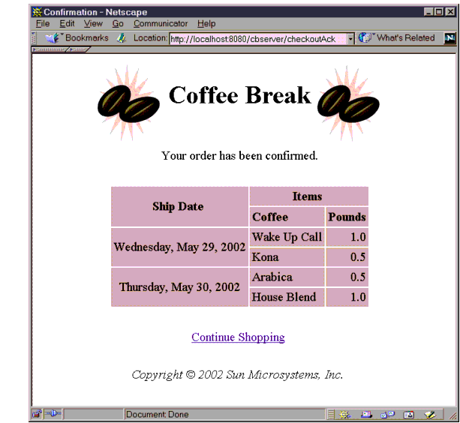Click the Wake Up Call coffee cell
This screenshot has width=460, height=423.
click(x=287, y=237)
